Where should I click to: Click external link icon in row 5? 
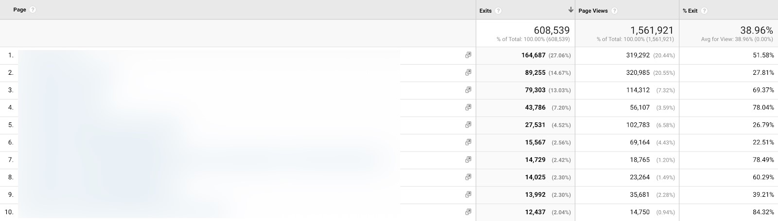468,125
